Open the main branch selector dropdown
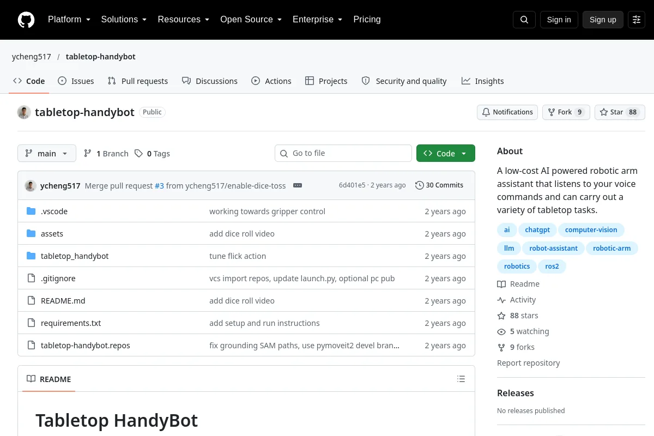Screen dimensions: 654x436 (47, 154)
